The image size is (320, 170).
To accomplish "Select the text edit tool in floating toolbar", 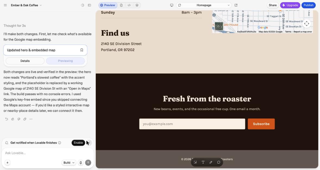I will coord(203,162).
